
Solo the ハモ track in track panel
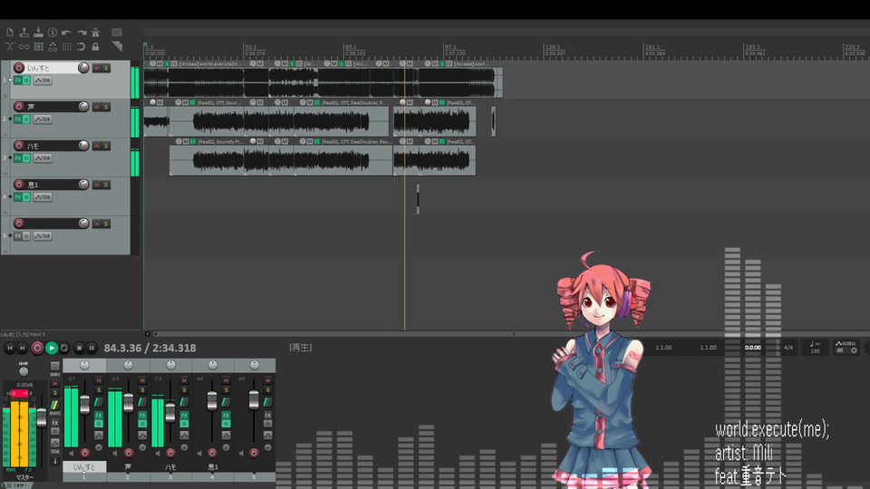pyautogui.click(x=106, y=146)
